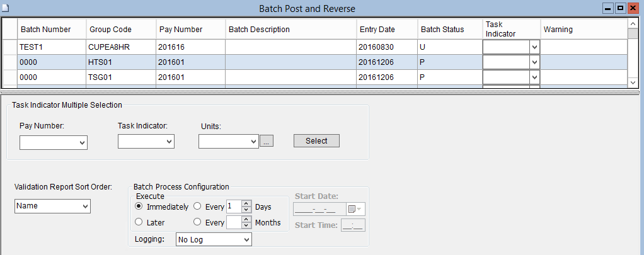Screen dimensions: 644x255
Task: Increase the Every Days spinner value
Action: (246, 203)
